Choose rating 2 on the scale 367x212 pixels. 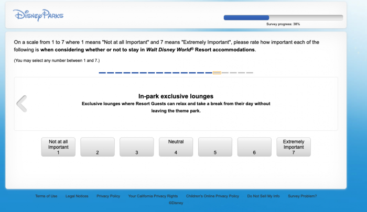[x=98, y=147]
